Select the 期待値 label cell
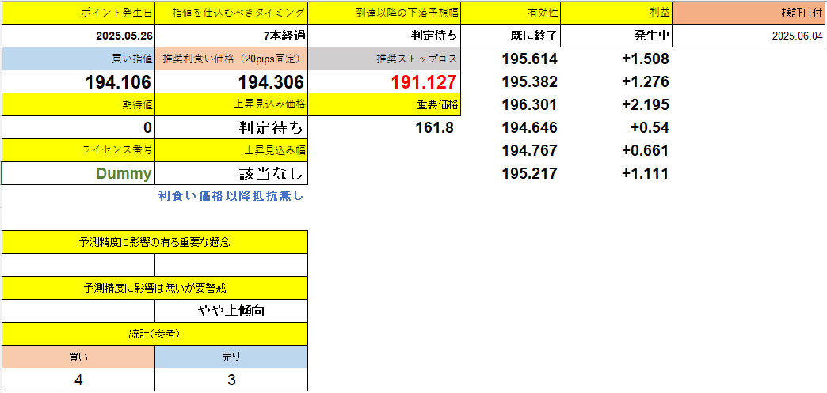 [x=78, y=104]
